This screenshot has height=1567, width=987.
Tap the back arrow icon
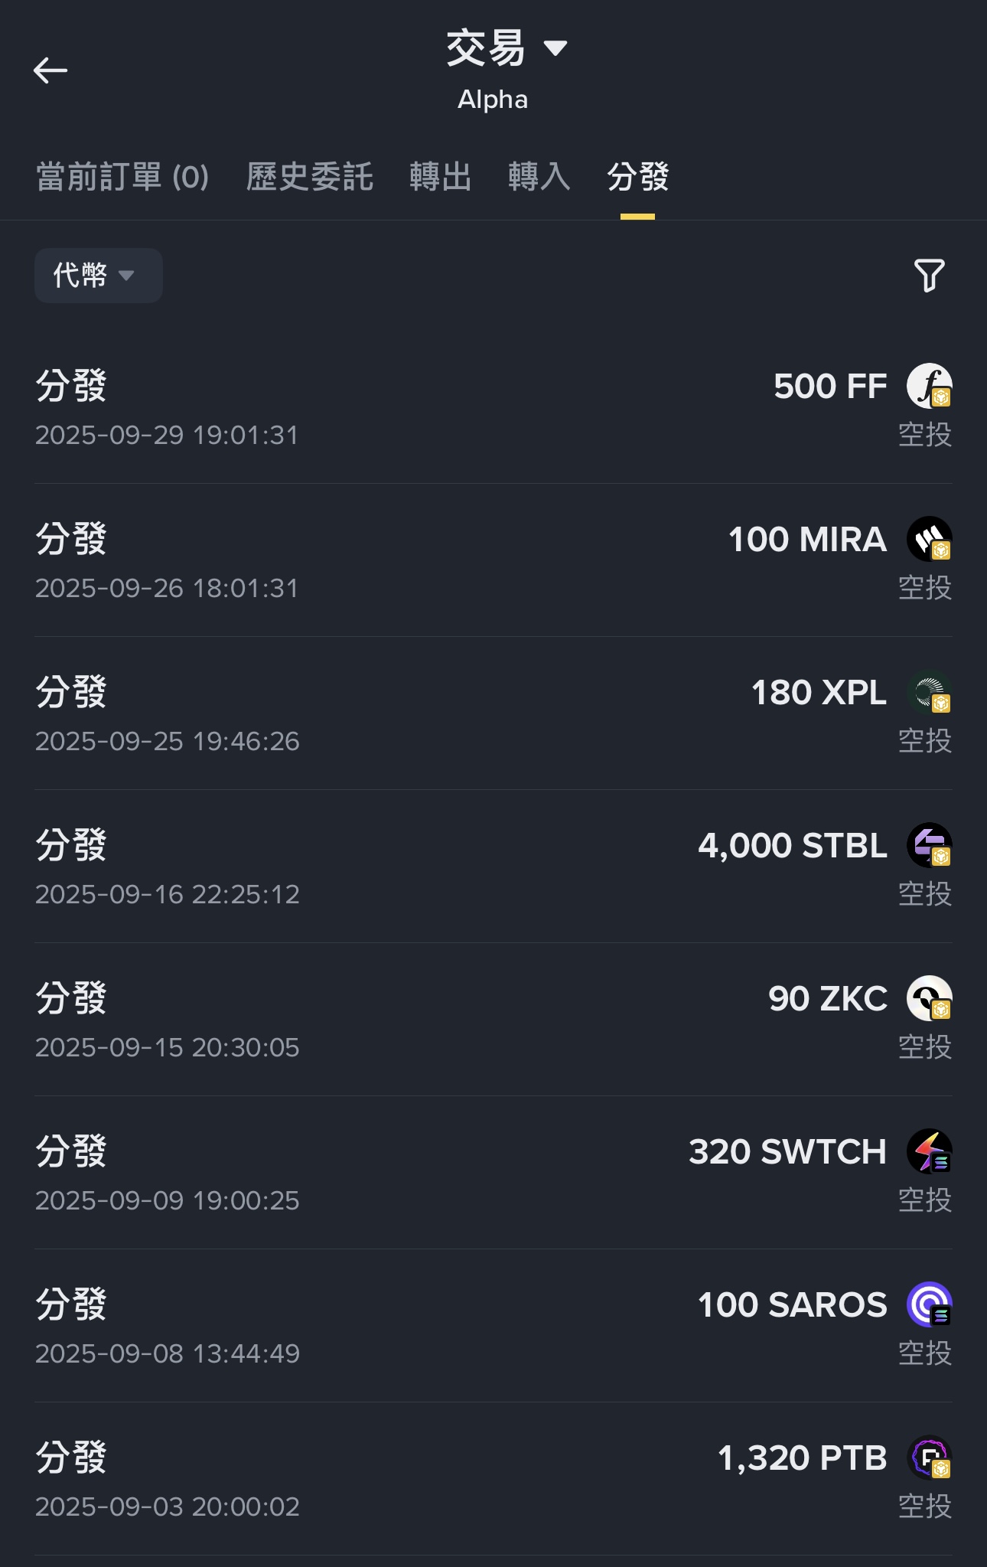(50, 70)
